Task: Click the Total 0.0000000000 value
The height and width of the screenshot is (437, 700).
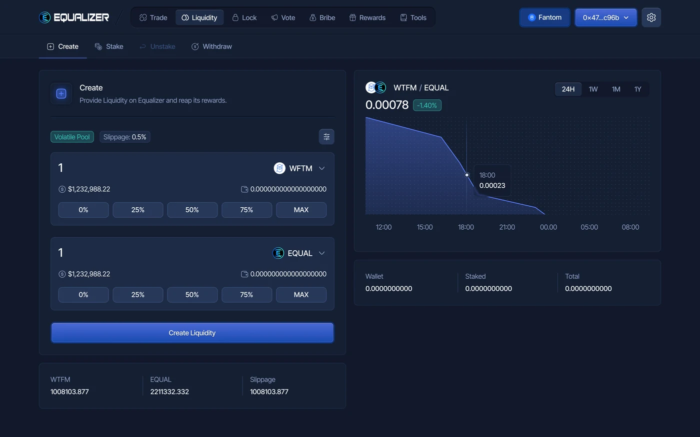Action: [x=588, y=289]
